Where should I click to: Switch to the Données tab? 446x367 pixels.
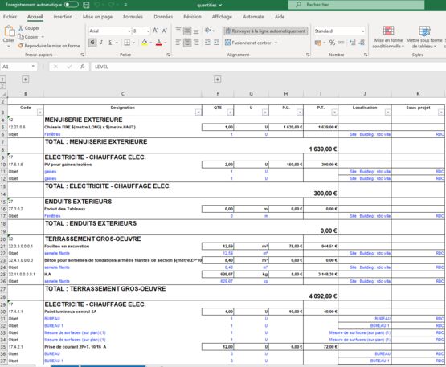coord(163,17)
